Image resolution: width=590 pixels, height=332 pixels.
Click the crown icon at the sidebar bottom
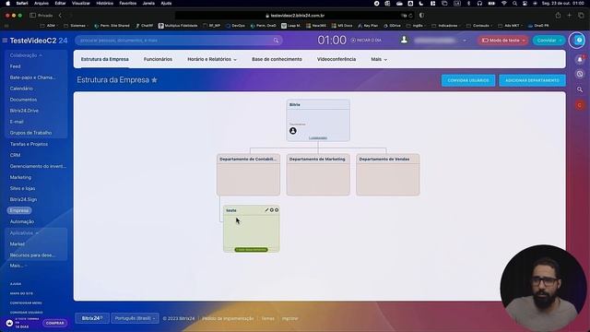pyautogui.click(x=9, y=323)
